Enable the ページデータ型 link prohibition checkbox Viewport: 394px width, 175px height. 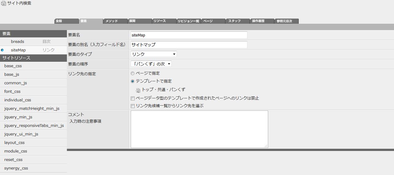tap(133, 98)
